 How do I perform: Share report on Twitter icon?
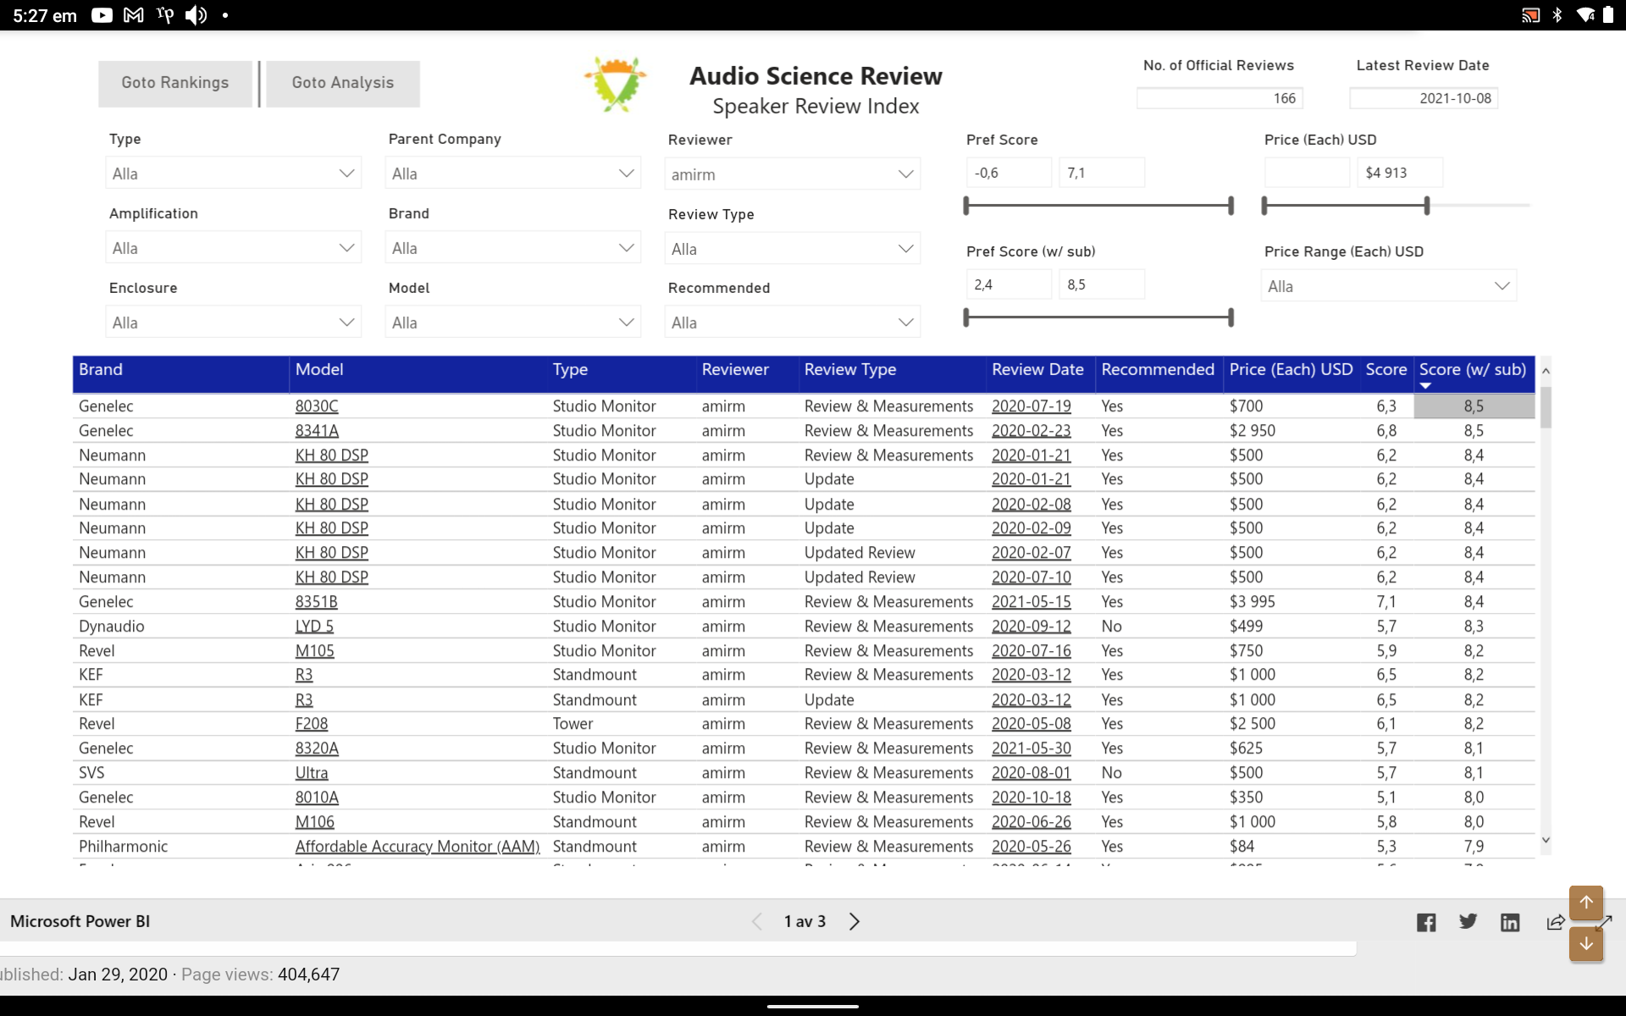1468,921
